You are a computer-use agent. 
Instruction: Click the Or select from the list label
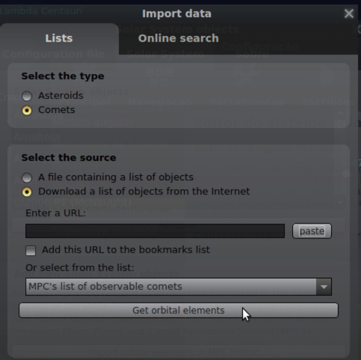pos(80,267)
